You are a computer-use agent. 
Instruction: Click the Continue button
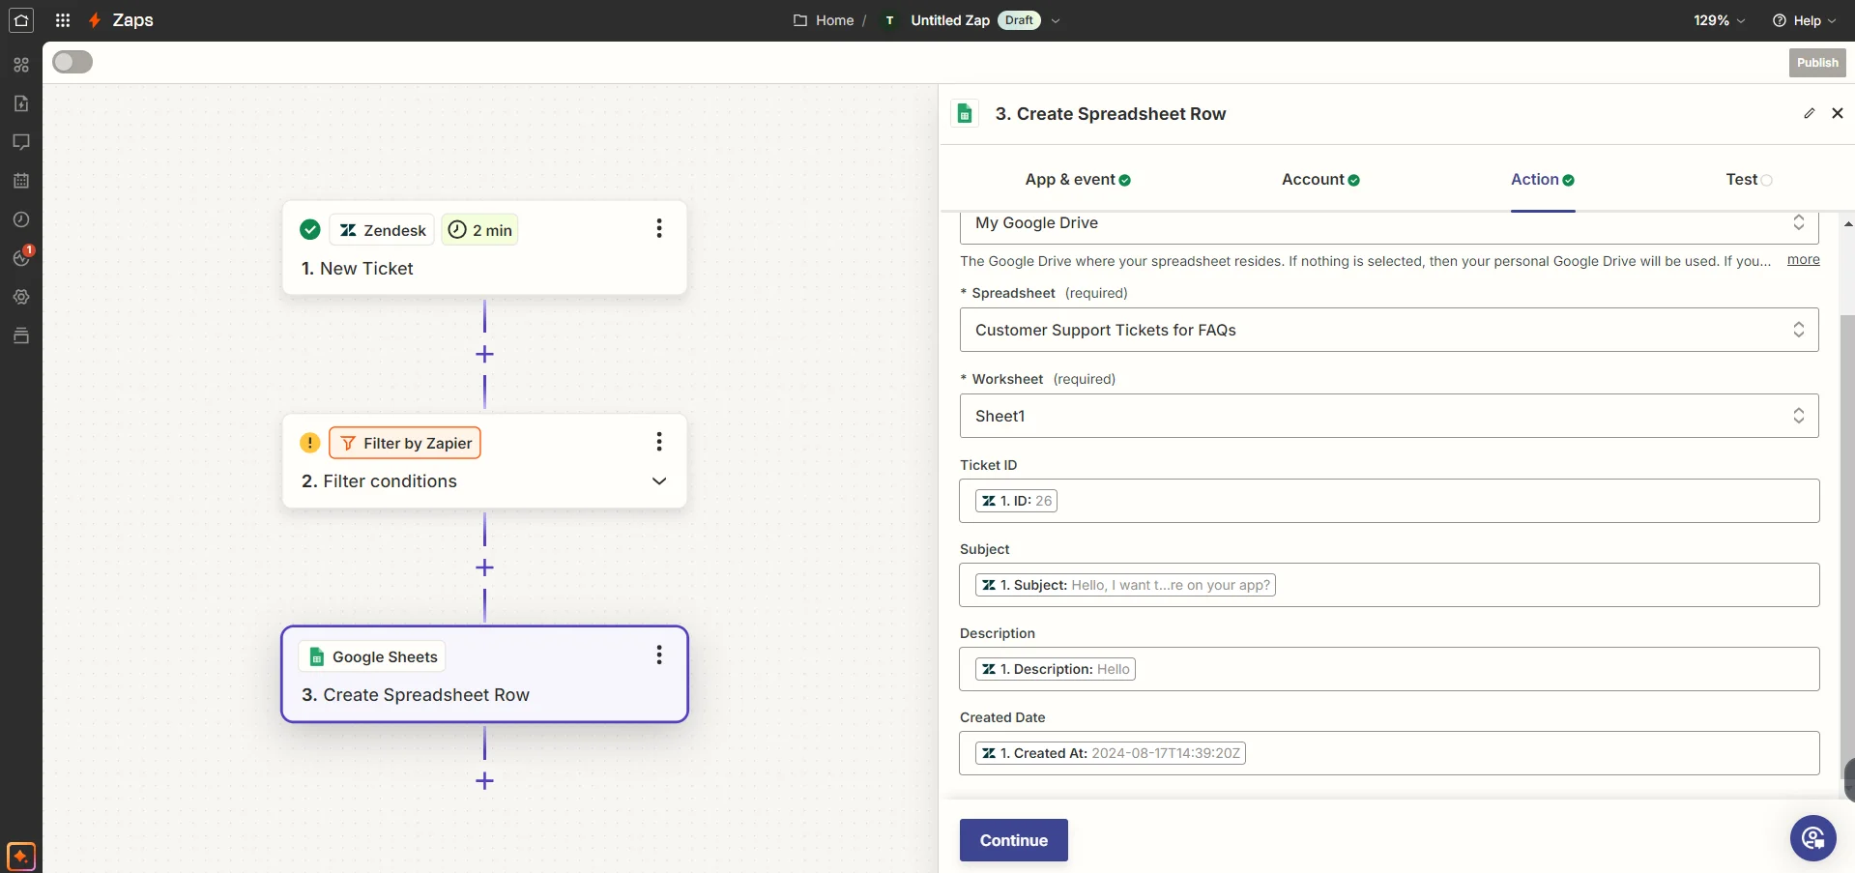[1014, 840]
